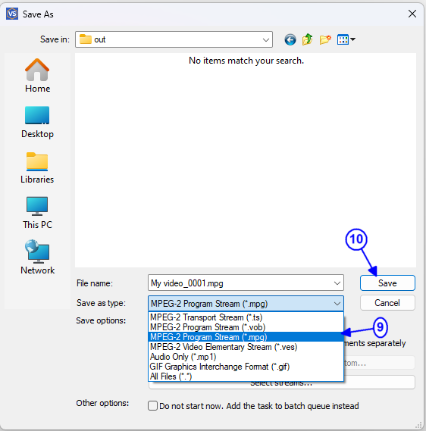The height and width of the screenshot is (431, 426).
Task: Open the File name history dropdown arrow
Action: click(337, 283)
